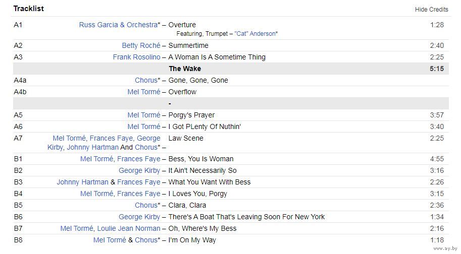Open the Loulie Jean Norman artist link

(x=129, y=228)
